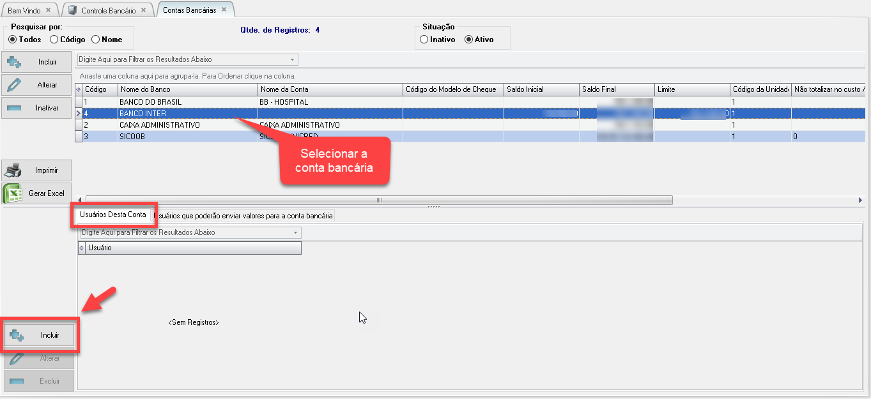Sort by the Nome do Banco column header
Image resolution: width=871 pixels, height=399 pixels.
(x=187, y=89)
